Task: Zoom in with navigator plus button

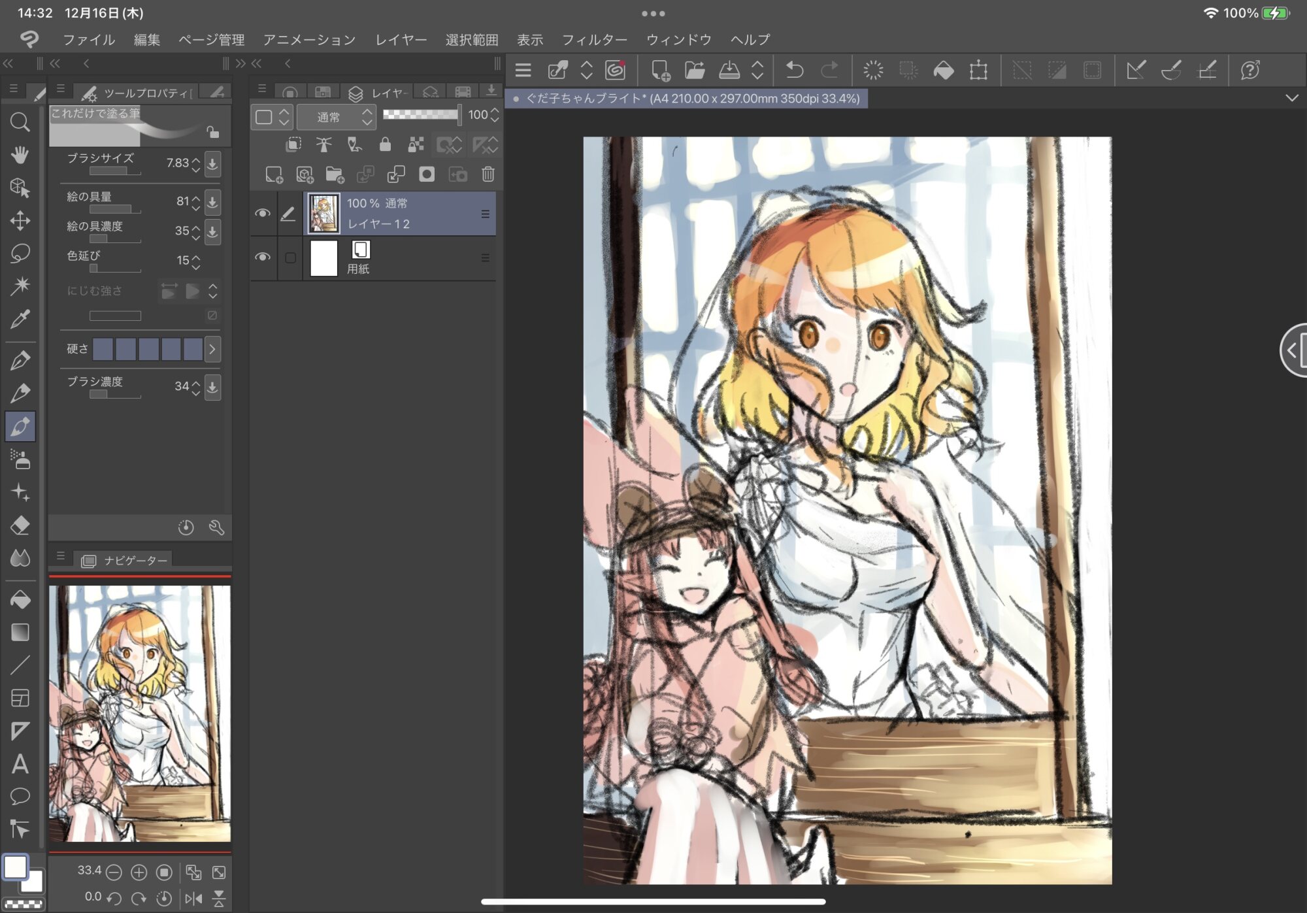Action: tap(139, 872)
